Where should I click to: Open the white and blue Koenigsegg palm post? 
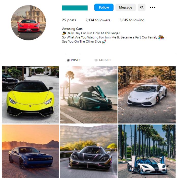pos(147,151)
